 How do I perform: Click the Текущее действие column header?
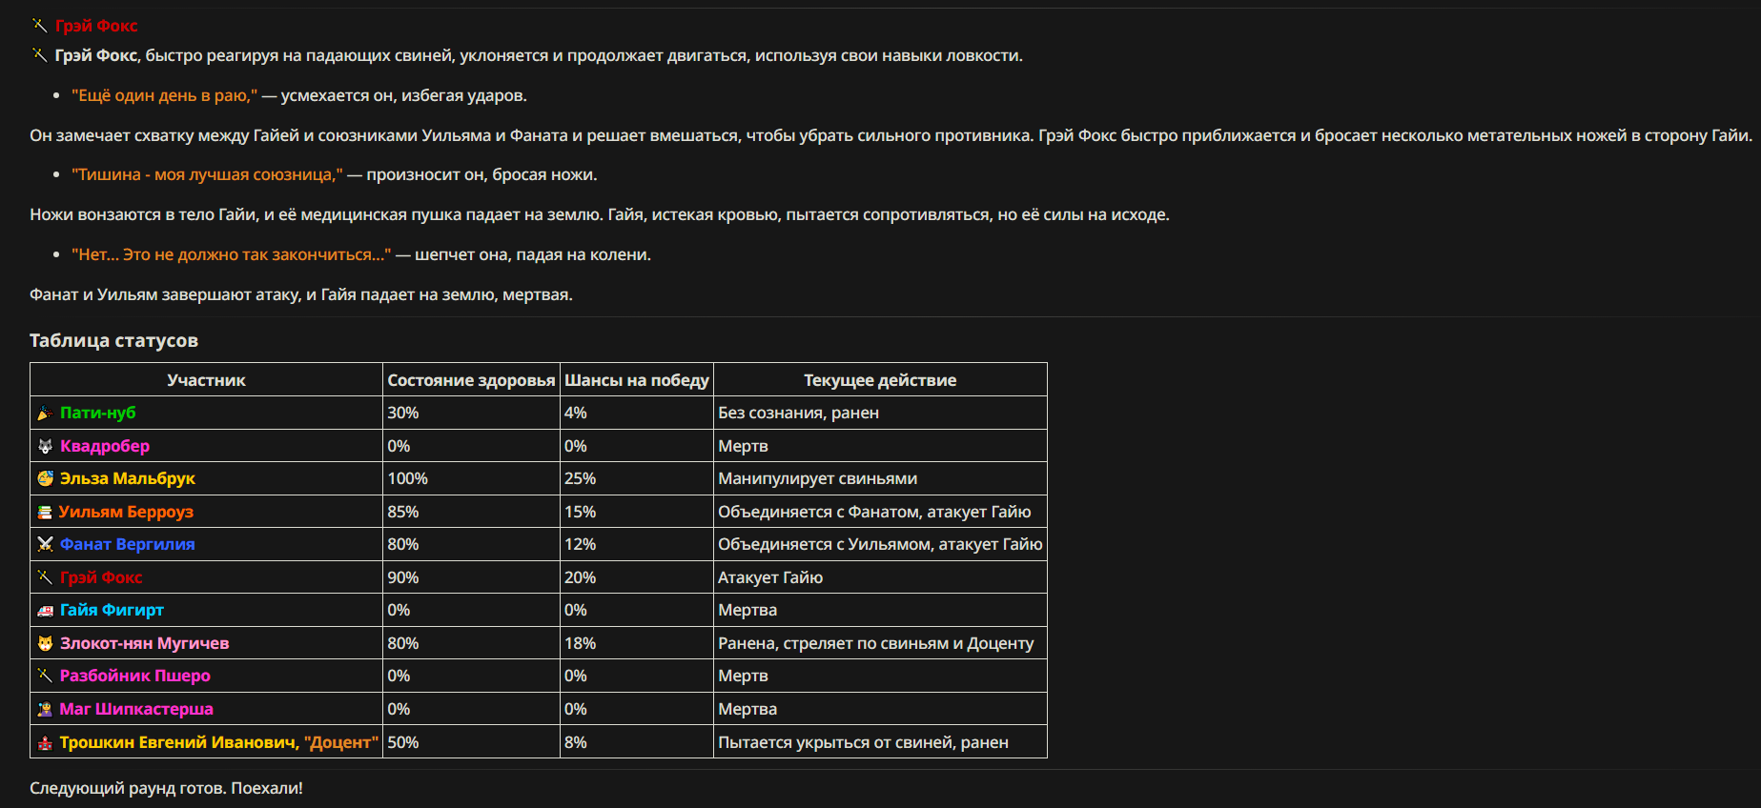point(879,380)
